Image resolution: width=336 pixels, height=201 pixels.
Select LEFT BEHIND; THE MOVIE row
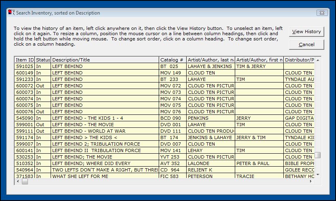164,157
